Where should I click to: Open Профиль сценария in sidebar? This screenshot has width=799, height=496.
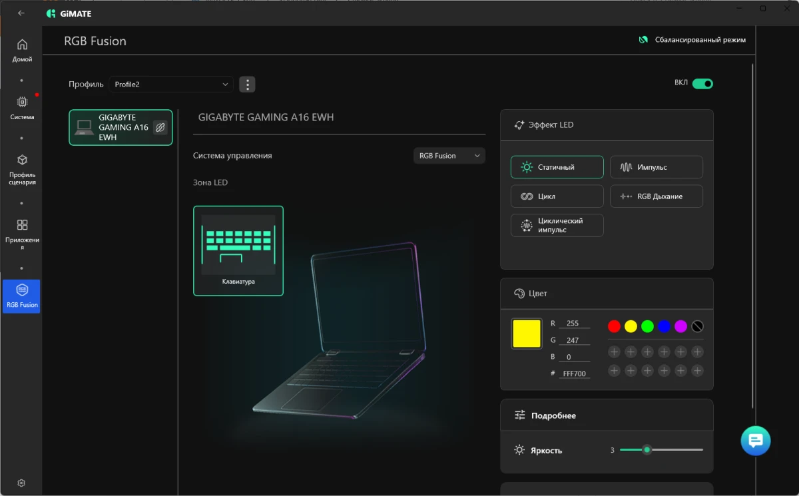click(x=22, y=170)
